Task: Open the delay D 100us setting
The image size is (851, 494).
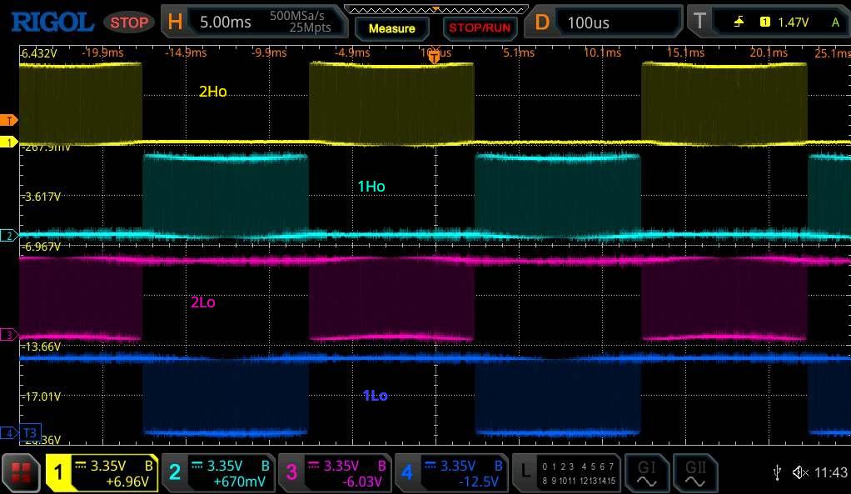Action: coord(606,22)
